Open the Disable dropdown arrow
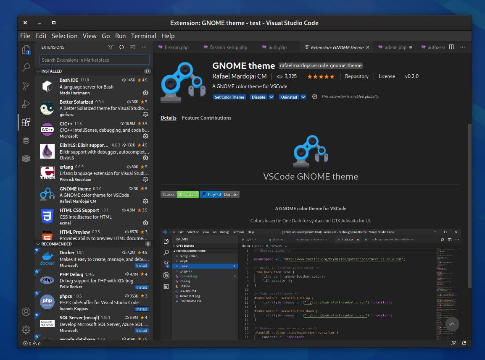 click(271, 97)
